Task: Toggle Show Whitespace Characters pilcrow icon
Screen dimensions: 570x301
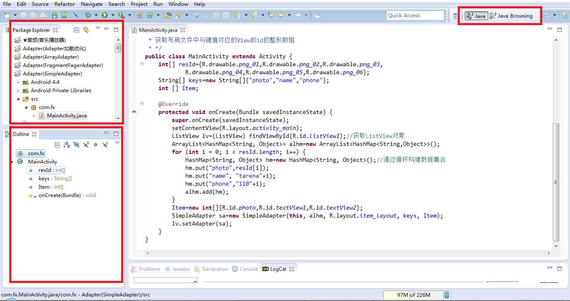Action: click(x=225, y=15)
